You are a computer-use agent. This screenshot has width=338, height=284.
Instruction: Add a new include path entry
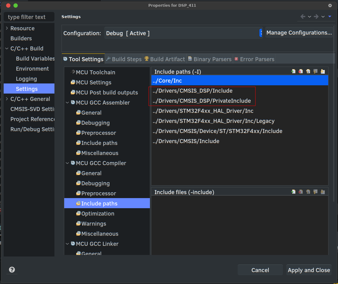pyautogui.click(x=293, y=71)
